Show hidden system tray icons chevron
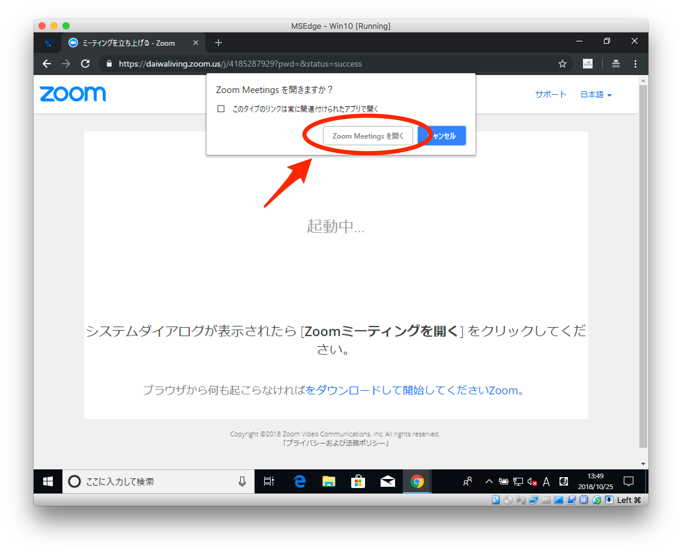The width and height of the screenshot is (682, 554). click(489, 481)
